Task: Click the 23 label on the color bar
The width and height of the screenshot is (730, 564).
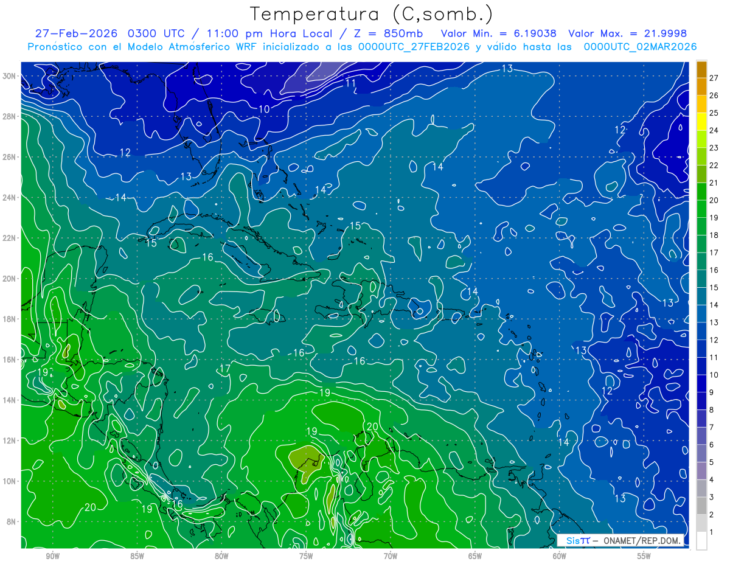Action: pyautogui.click(x=714, y=147)
